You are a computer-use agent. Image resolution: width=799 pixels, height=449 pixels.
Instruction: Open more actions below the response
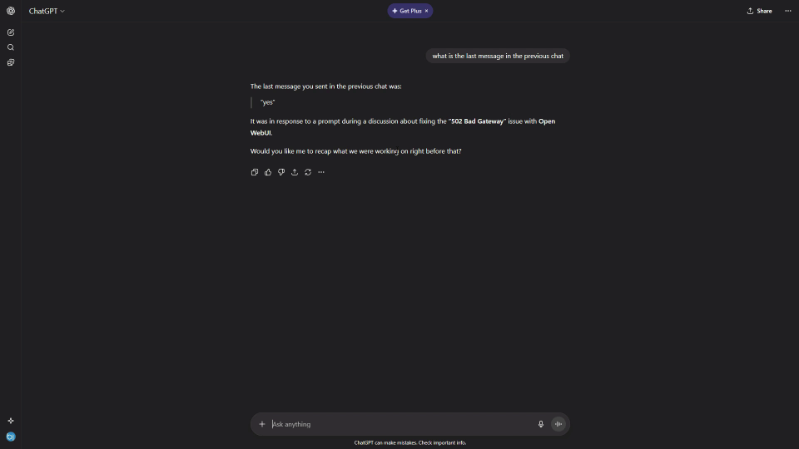[321, 172]
